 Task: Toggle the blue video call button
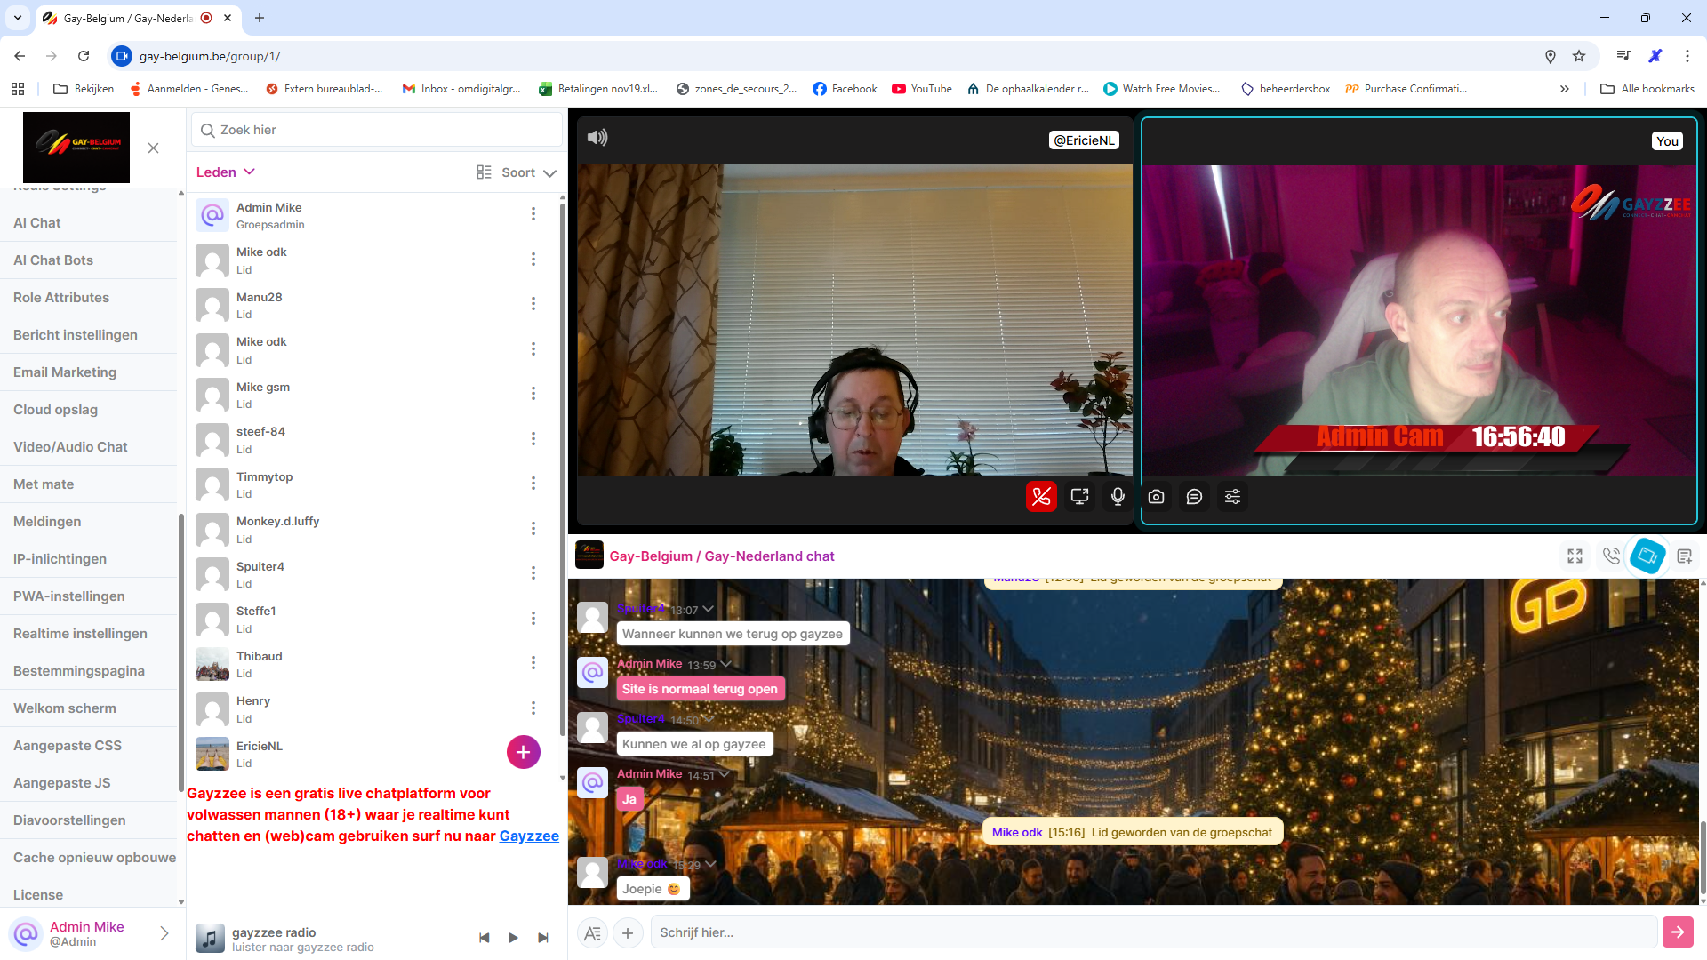pyautogui.click(x=1647, y=556)
